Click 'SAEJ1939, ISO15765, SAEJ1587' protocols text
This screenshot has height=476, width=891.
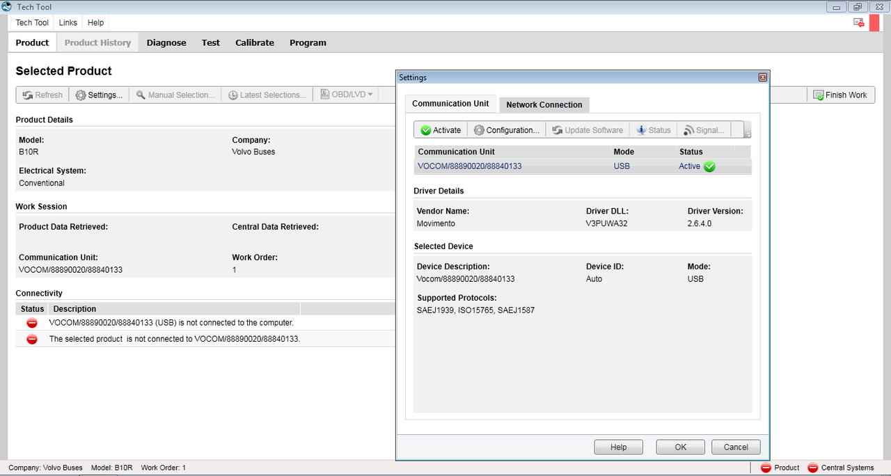[475, 310]
